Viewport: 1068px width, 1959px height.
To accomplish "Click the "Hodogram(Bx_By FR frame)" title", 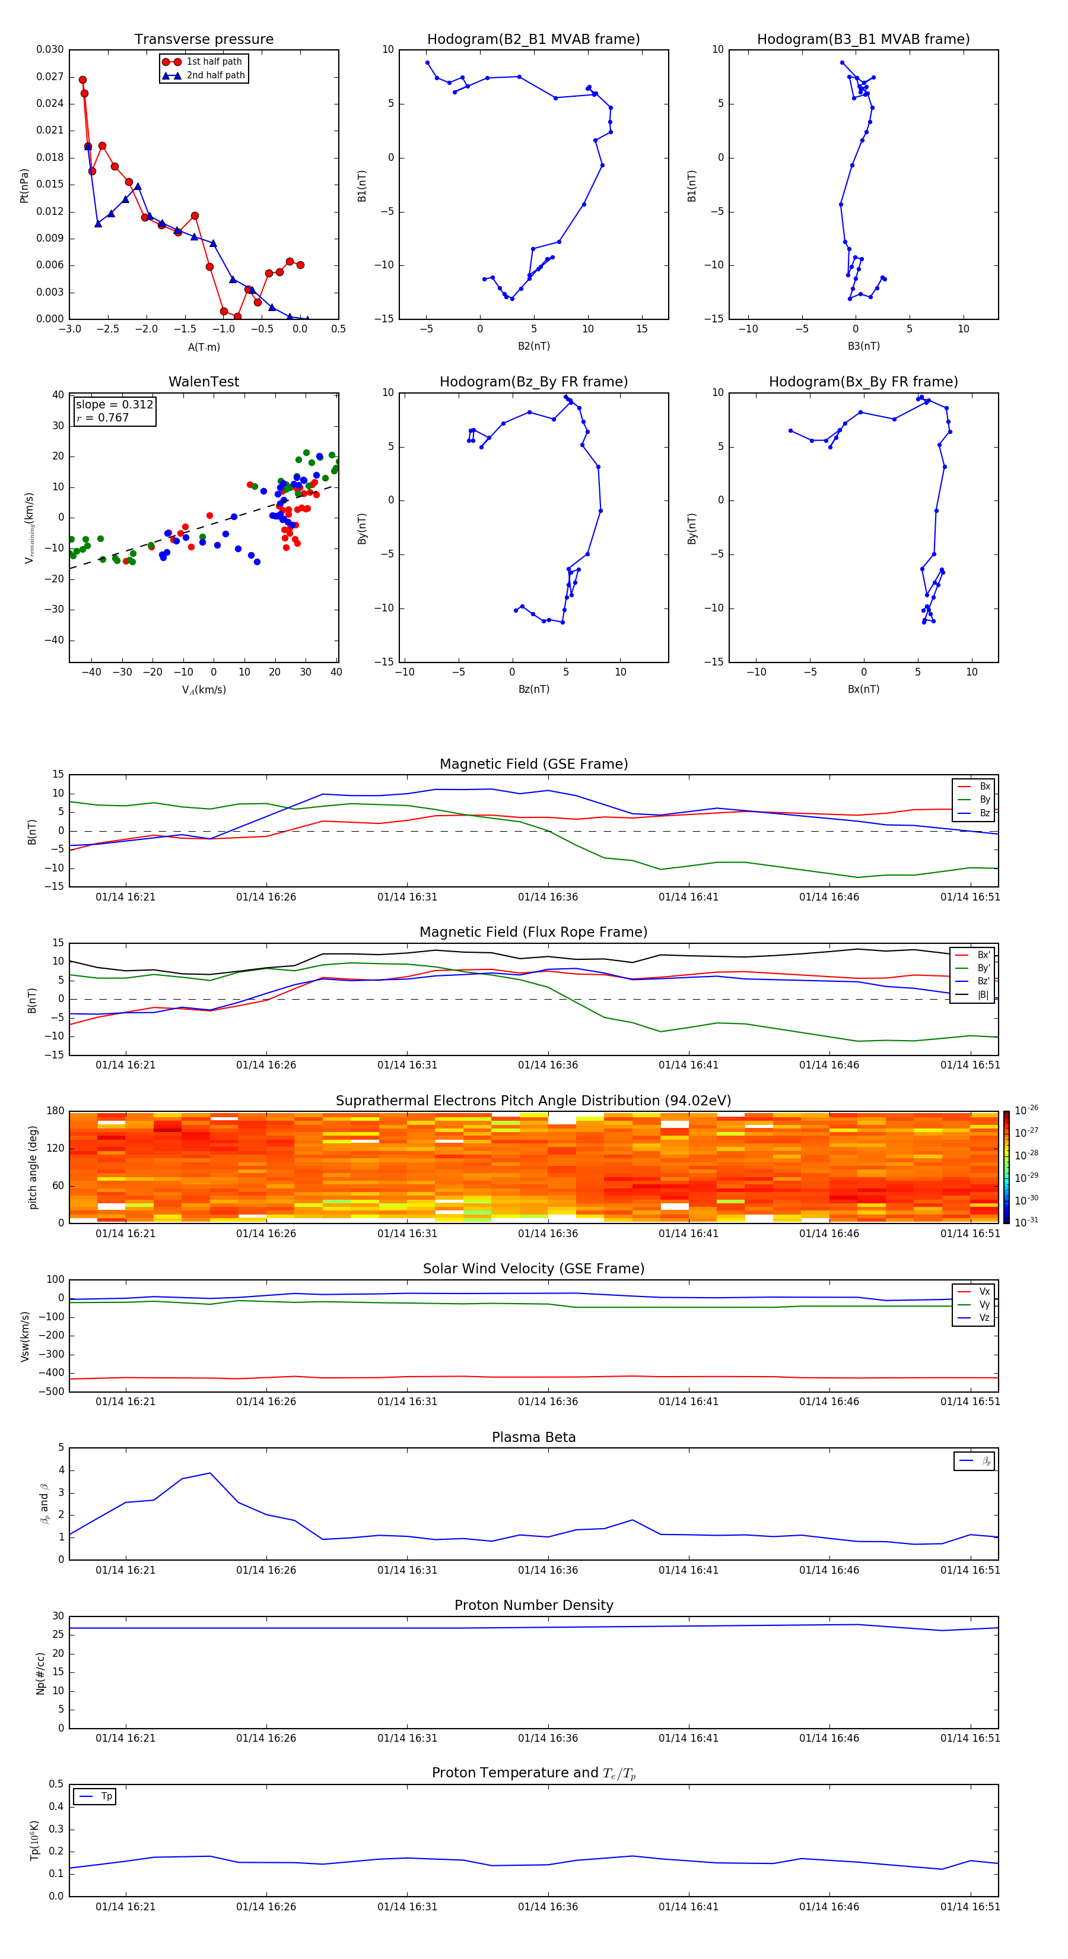I will pyautogui.click(x=863, y=382).
